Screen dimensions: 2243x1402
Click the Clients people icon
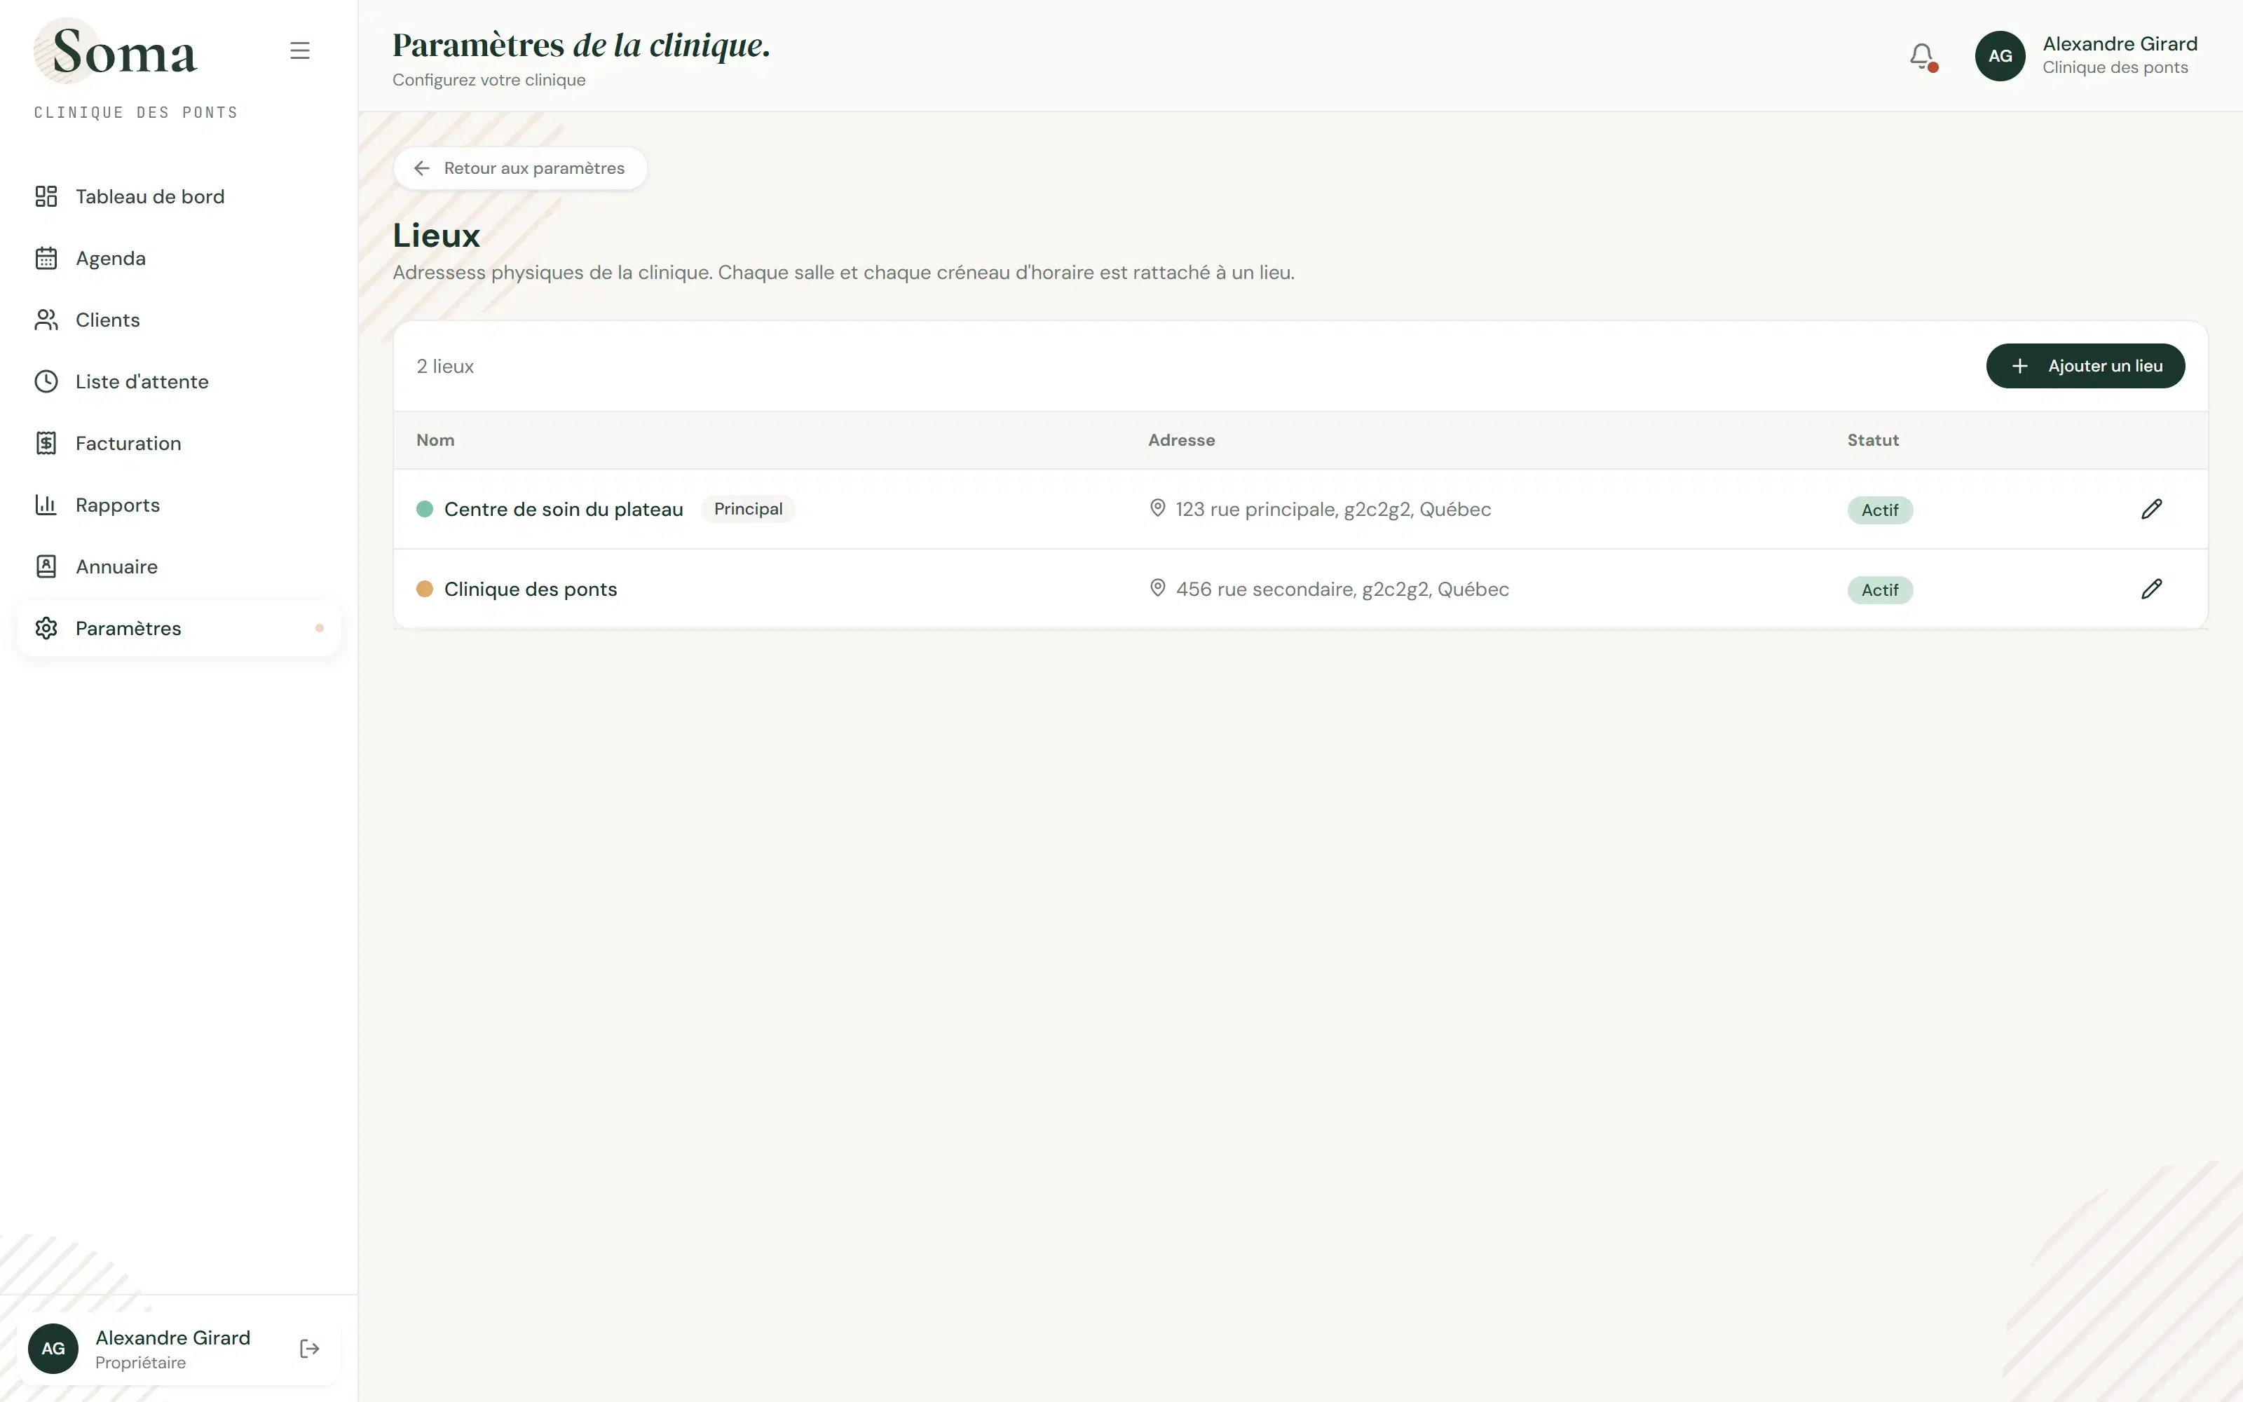click(x=46, y=320)
